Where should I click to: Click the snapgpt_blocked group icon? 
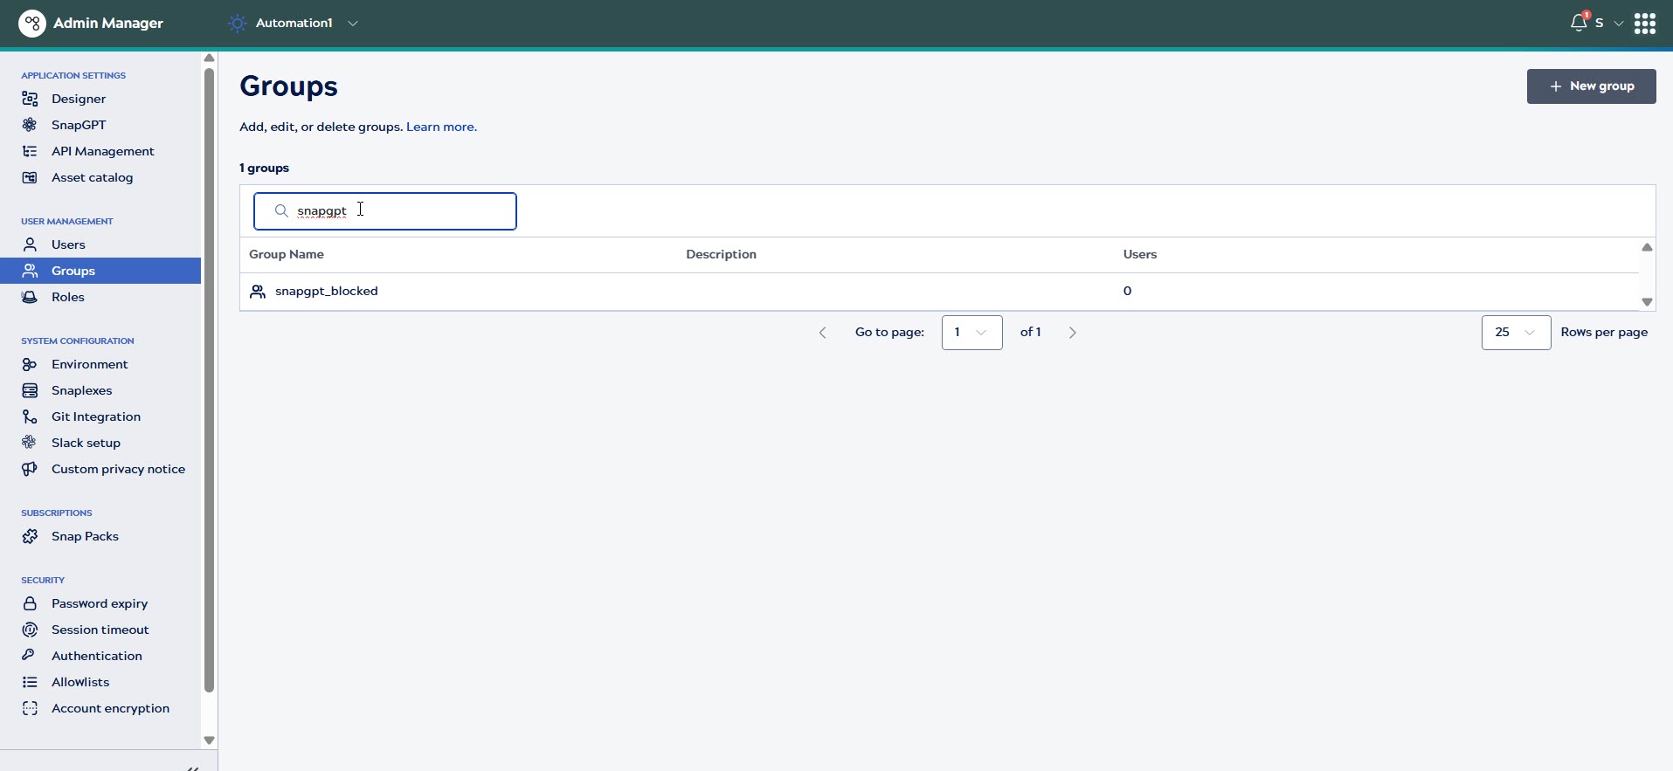[x=258, y=291]
